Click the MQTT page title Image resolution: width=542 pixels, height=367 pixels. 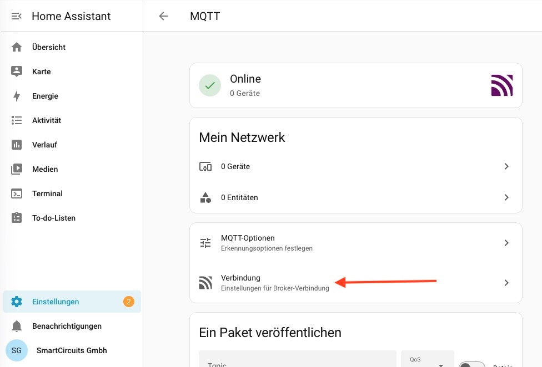[x=205, y=16]
